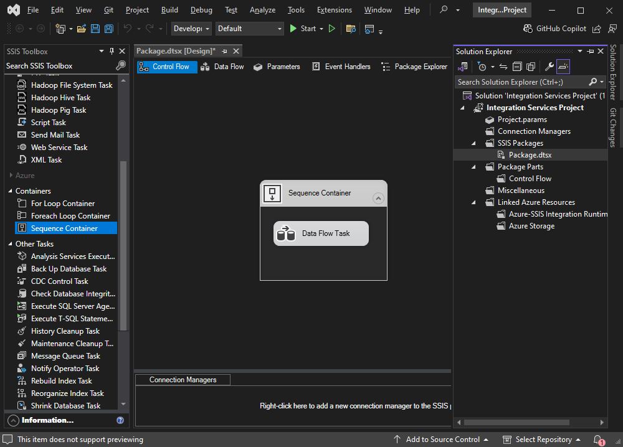The width and height of the screenshot is (623, 447).
Task: Click the Collapse All icon in Solution Explorer
Action: click(x=517, y=67)
